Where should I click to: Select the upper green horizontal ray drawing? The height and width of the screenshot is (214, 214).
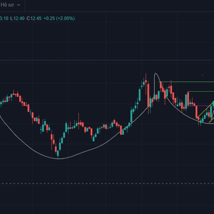tap(187, 82)
